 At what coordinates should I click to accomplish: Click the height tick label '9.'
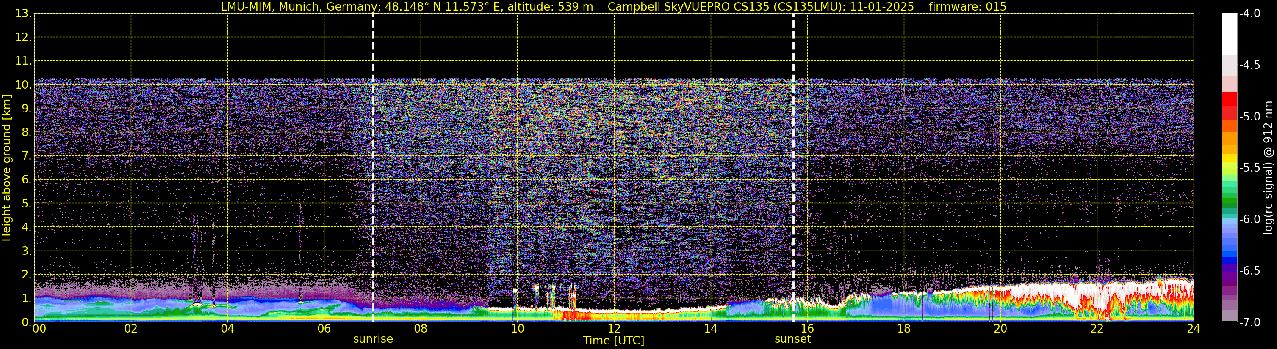tap(26, 109)
